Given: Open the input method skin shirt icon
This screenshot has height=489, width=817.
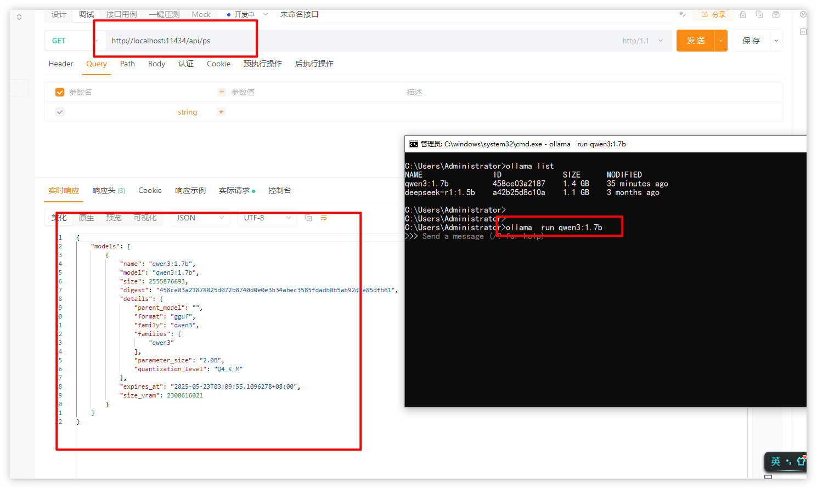Looking at the screenshot, I should (x=802, y=461).
